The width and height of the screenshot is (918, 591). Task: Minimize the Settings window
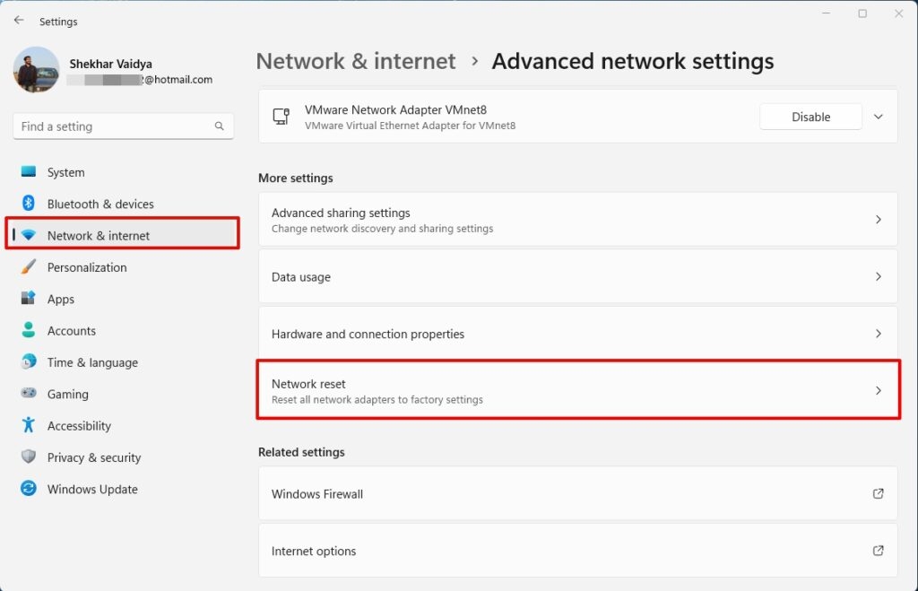(x=826, y=13)
